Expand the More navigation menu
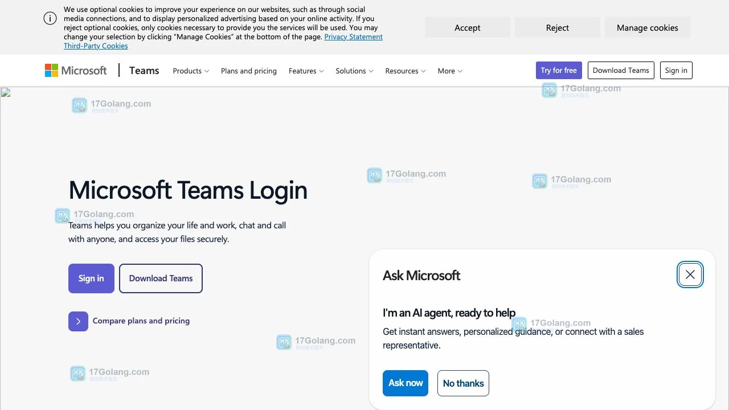 [x=450, y=71]
